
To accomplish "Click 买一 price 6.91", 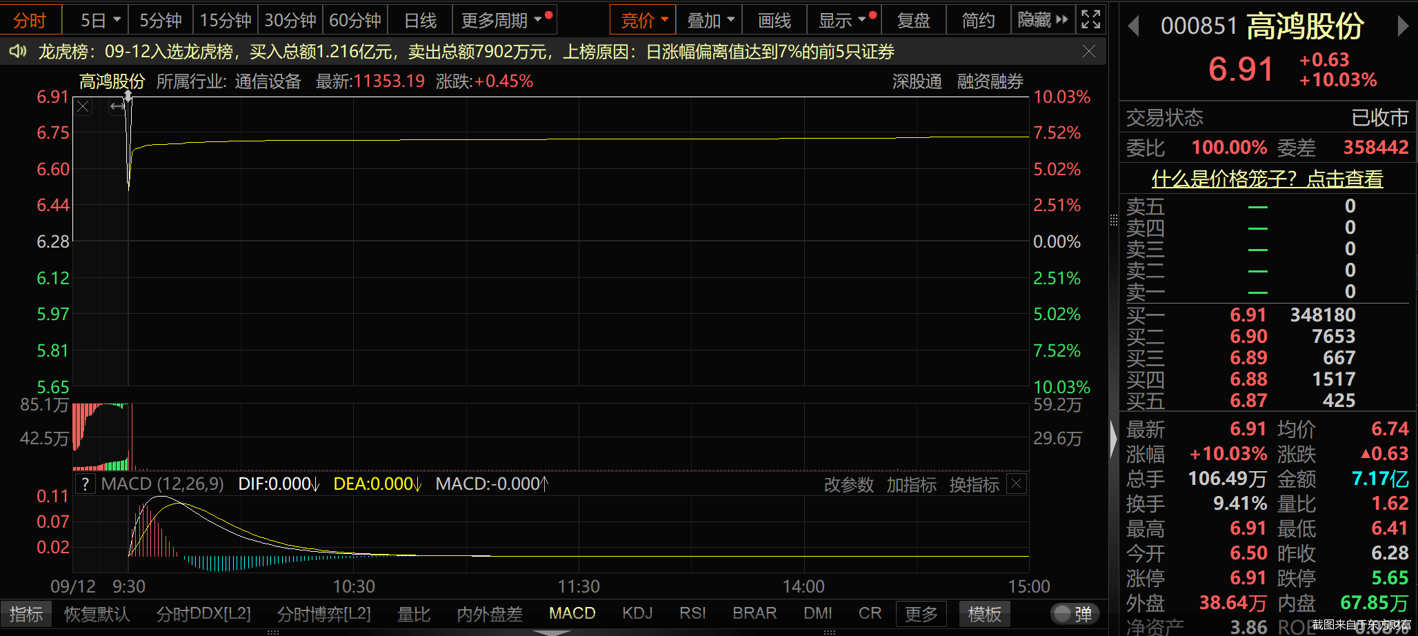I will [1248, 315].
